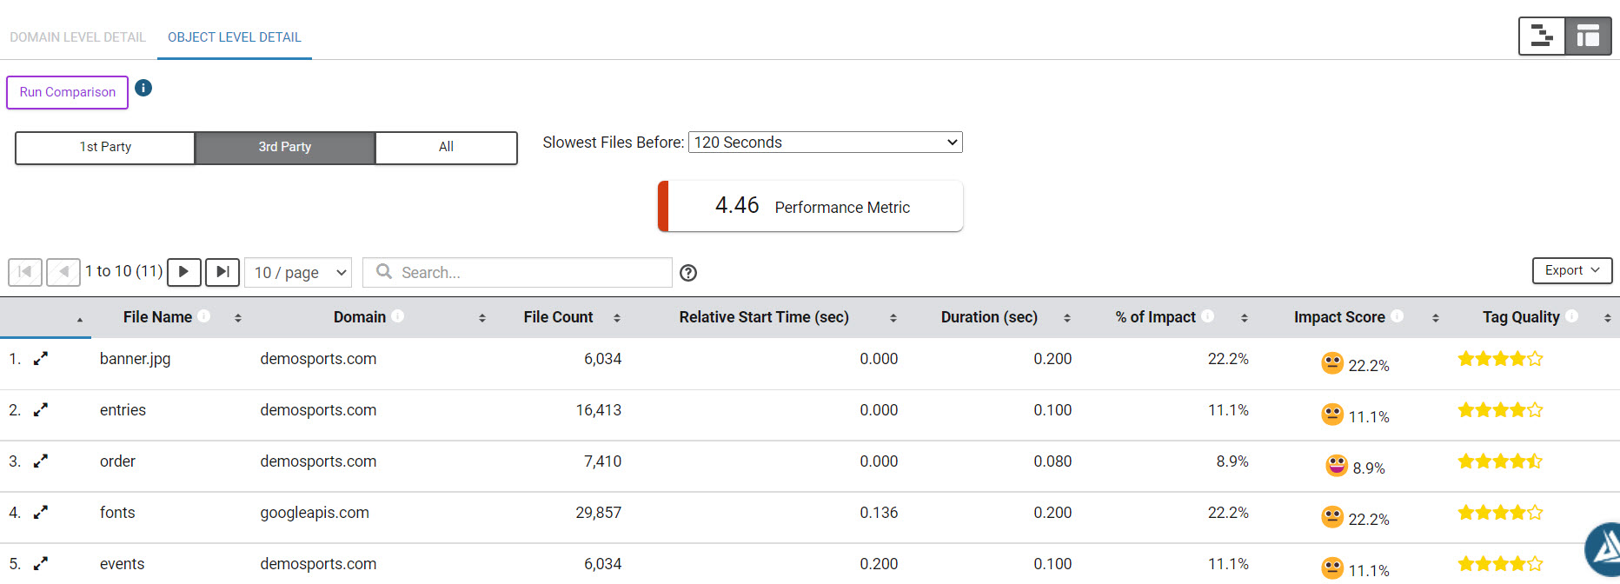Select the All parties filter
1620x584 pixels.
coord(446,147)
